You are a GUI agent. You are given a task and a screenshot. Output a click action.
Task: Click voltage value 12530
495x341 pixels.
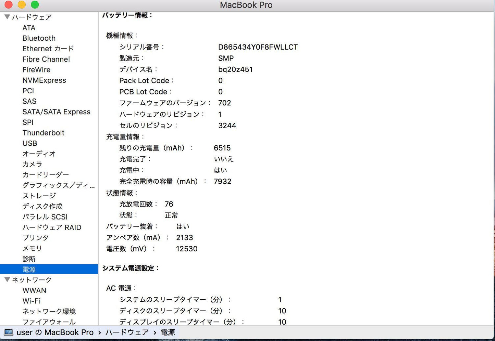(x=187, y=249)
